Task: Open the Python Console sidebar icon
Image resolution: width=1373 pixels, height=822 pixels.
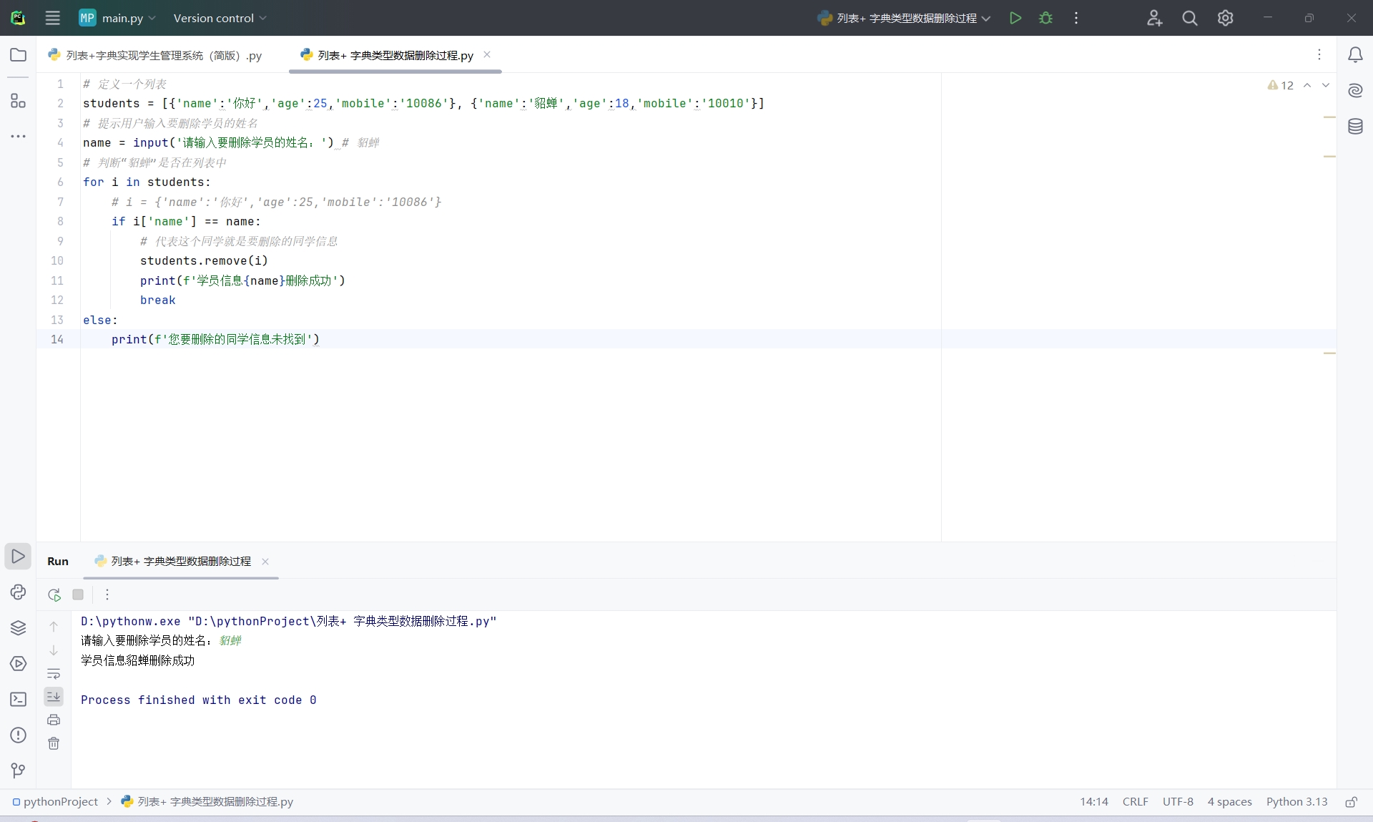Action: (18, 592)
